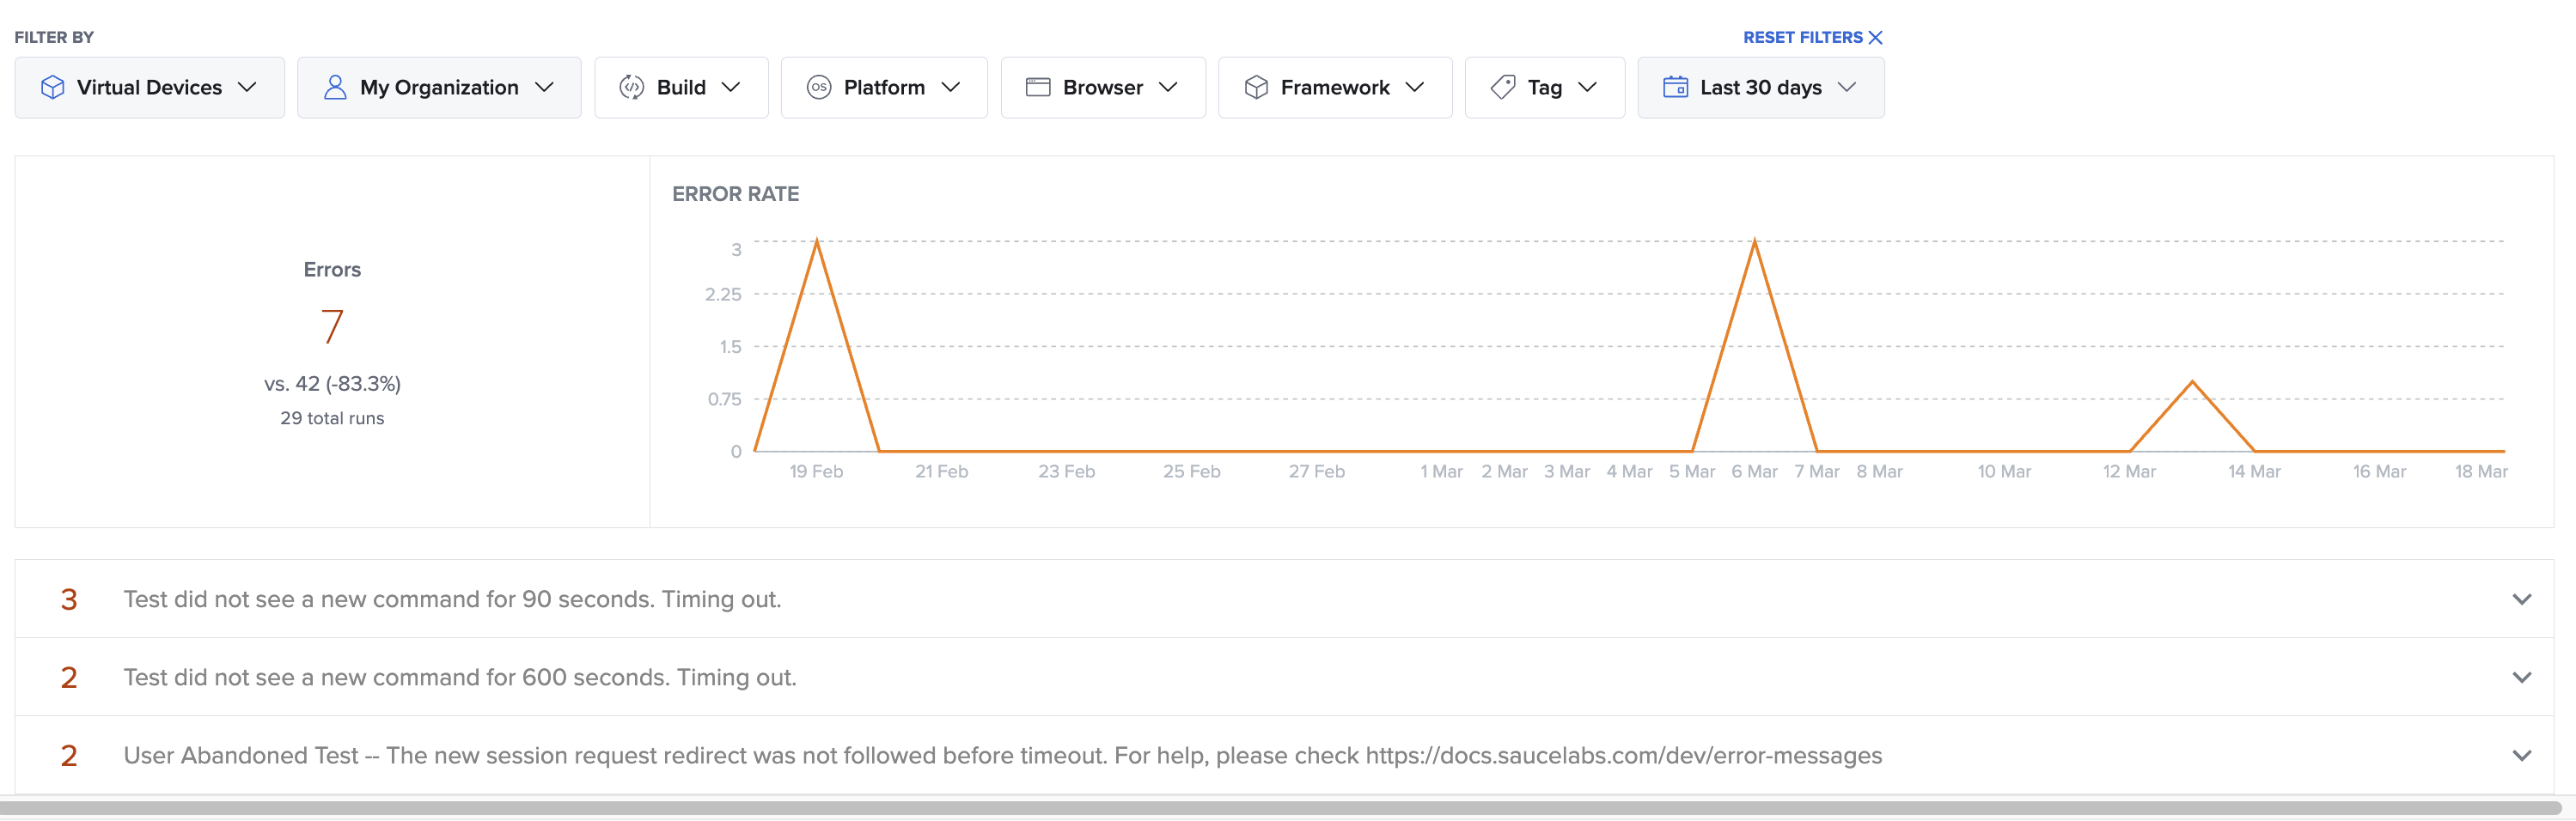Expand the 90 seconds timeout error row
This screenshot has width=2576, height=821.
[x=2521, y=599]
